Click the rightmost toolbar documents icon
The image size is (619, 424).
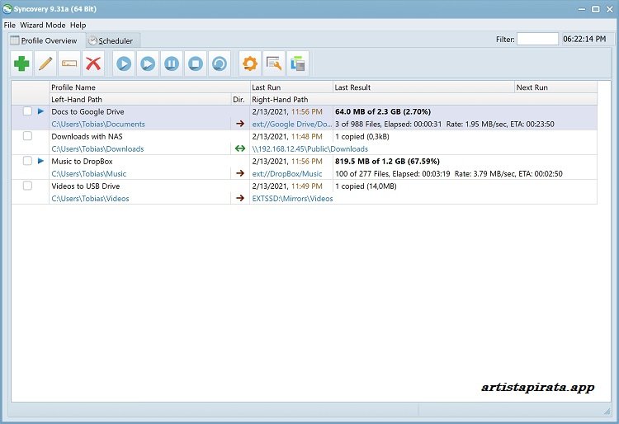pyautogui.click(x=298, y=64)
